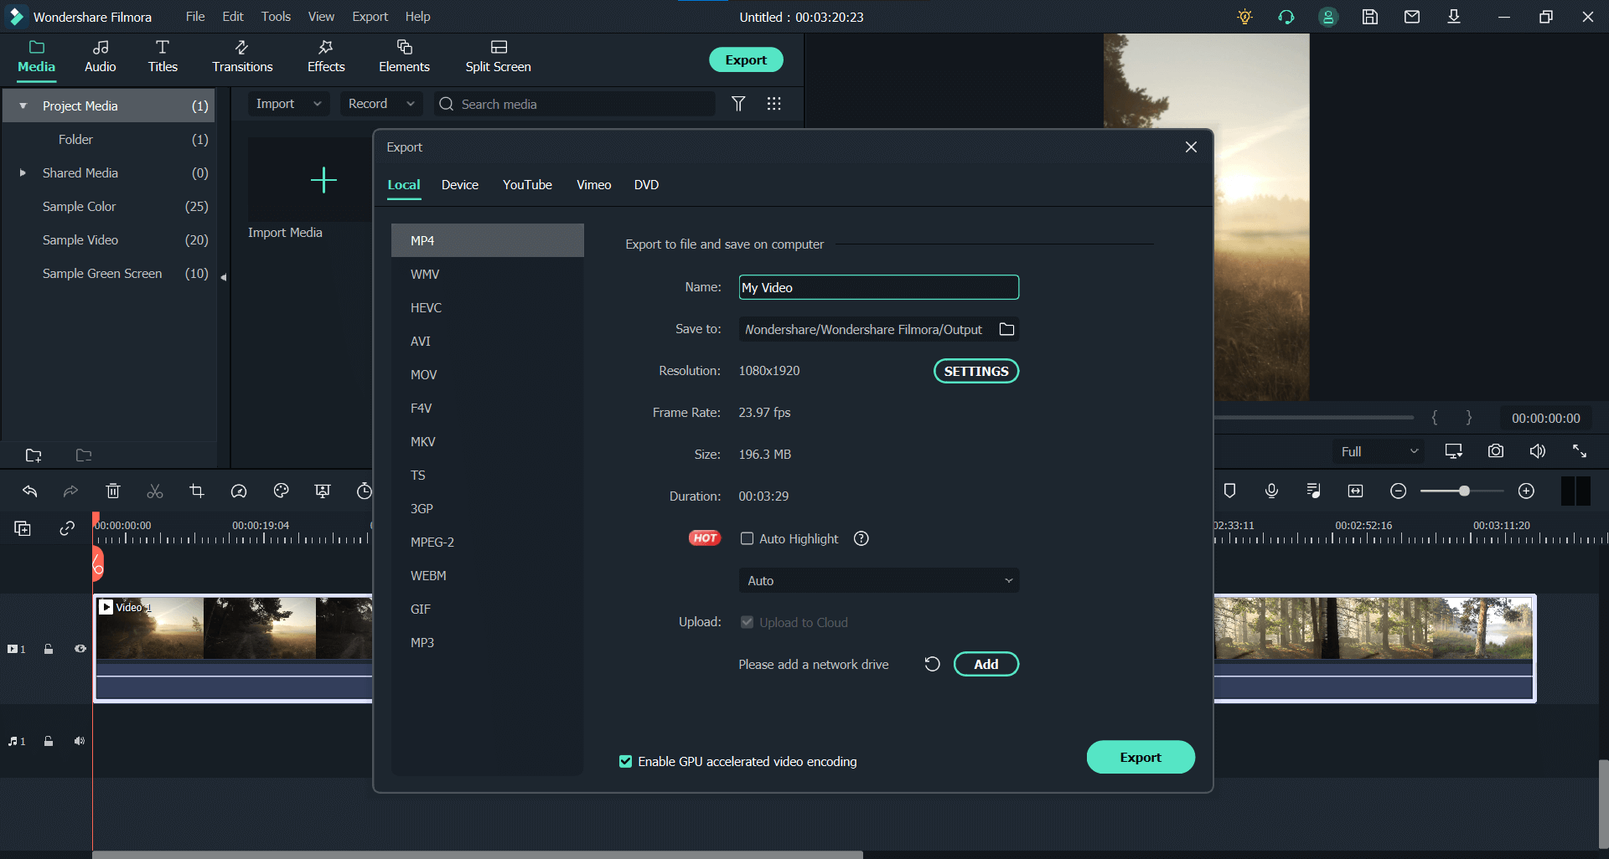
Task: Open the File menu
Action: click(195, 17)
